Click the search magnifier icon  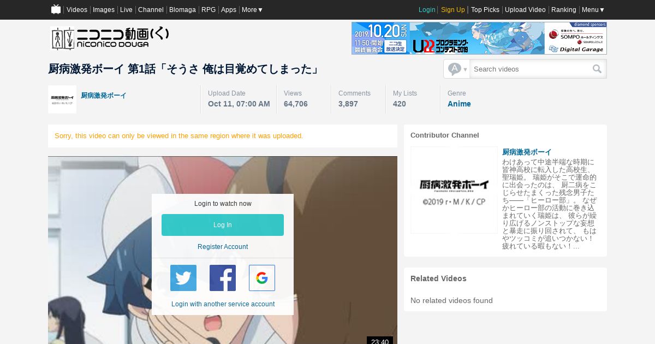597,69
